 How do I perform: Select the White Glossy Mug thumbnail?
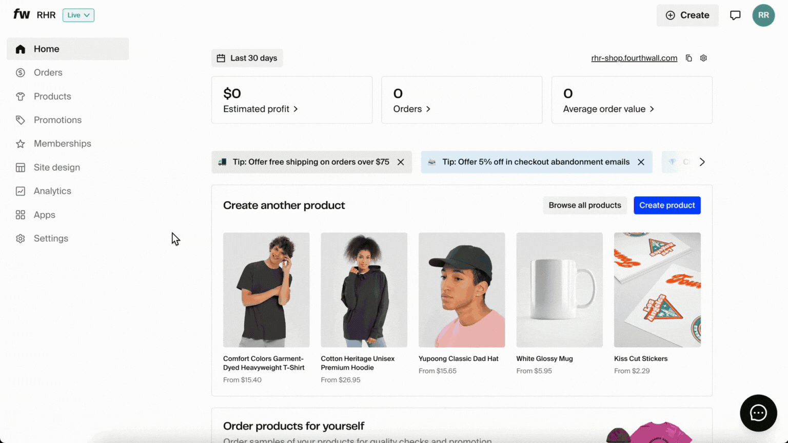[560, 290]
